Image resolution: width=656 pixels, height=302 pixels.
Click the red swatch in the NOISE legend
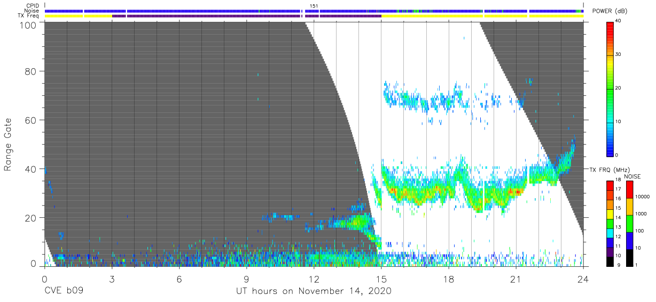pos(629,190)
